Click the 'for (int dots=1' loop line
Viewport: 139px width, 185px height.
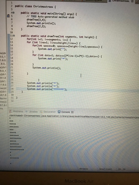coord(67,55)
